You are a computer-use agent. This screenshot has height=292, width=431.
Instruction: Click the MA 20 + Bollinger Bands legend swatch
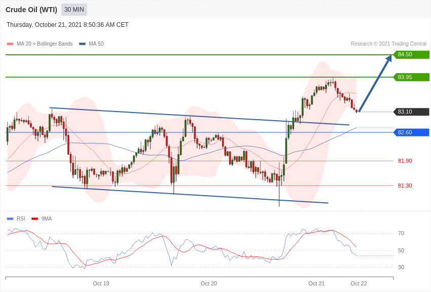(x=10, y=44)
